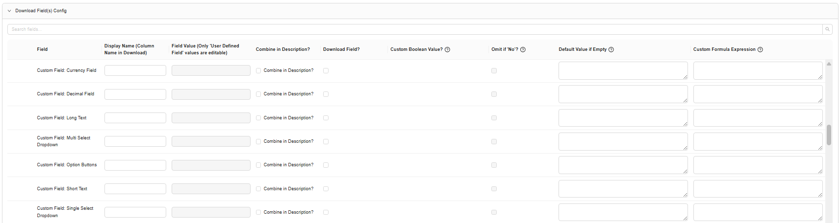Collapse the Download Field(s) Config section
This screenshot has width=840, height=223.
click(x=9, y=11)
